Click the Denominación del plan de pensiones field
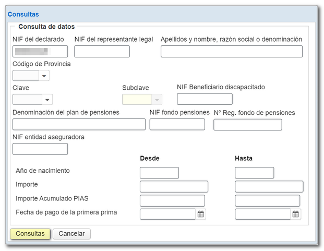 79,124
